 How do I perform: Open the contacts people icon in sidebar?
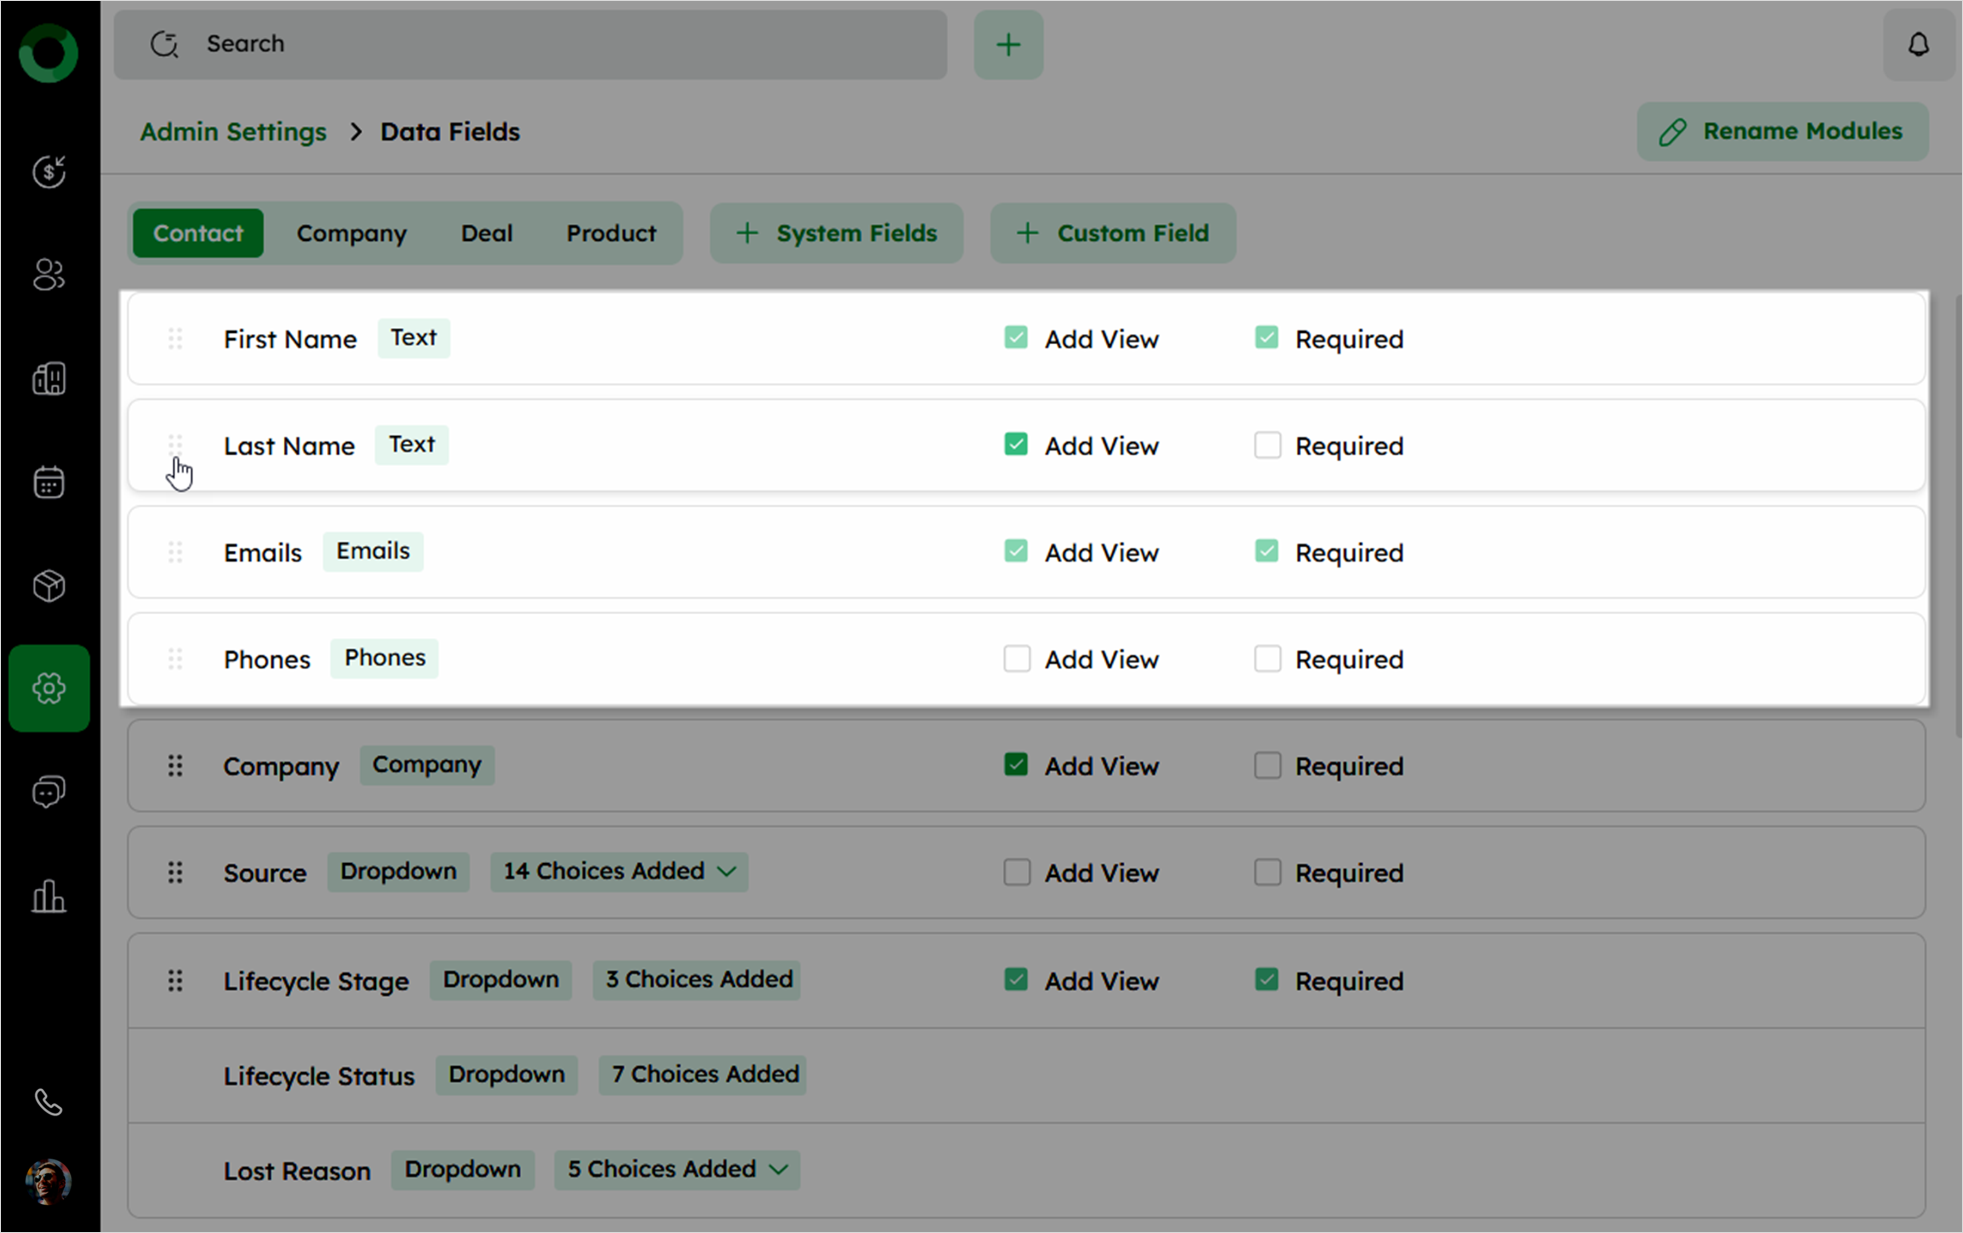click(x=49, y=274)
